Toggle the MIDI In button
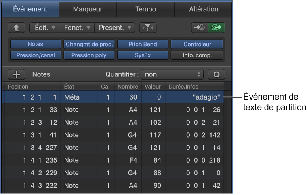Screen dimensions: 307x195 [x=200, y=28]
